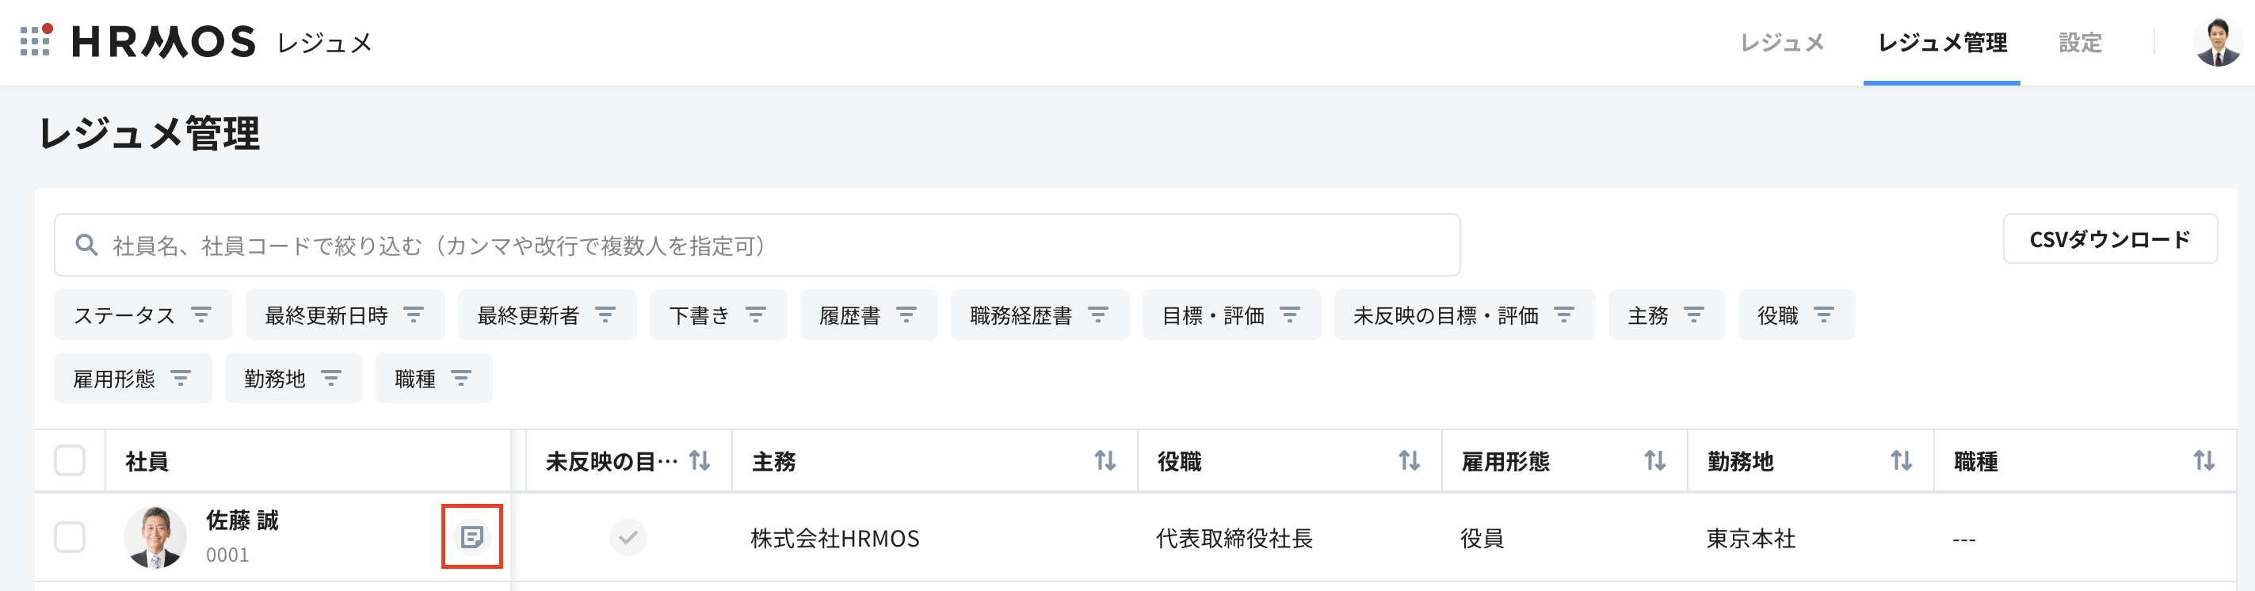Viewport: 2255px width, 591px height.
Task: Sort the 未反映の目標 column
Action: [x=700, y=460]
